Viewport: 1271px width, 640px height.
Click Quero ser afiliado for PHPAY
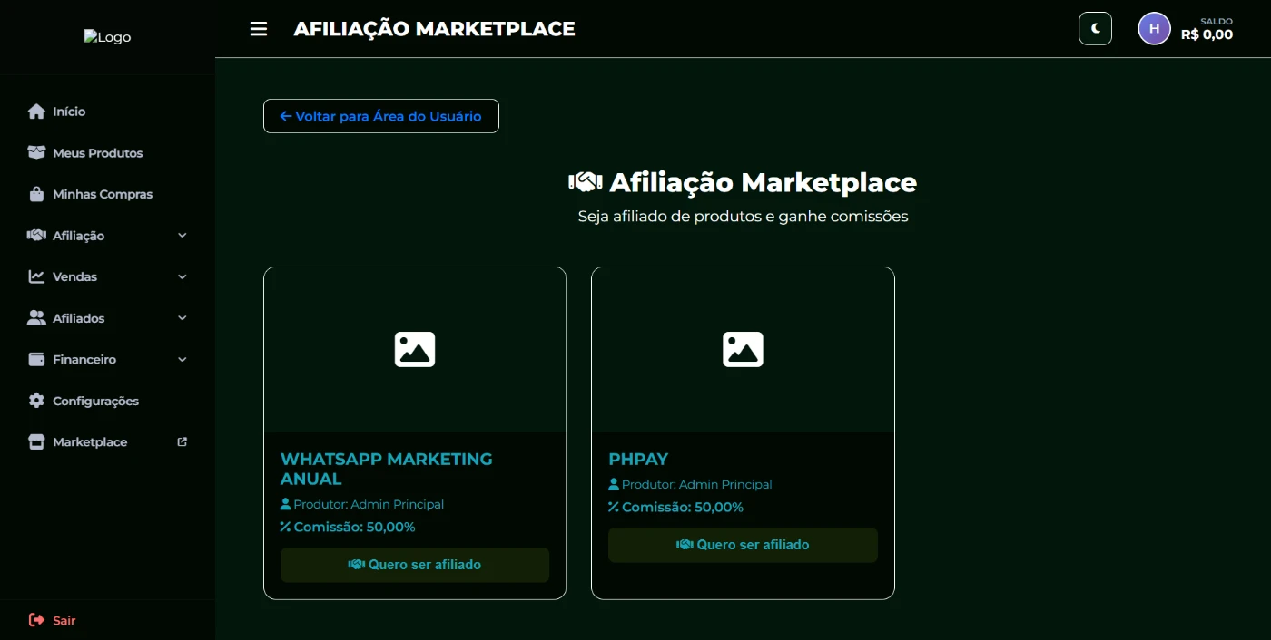tap(743, 545)
